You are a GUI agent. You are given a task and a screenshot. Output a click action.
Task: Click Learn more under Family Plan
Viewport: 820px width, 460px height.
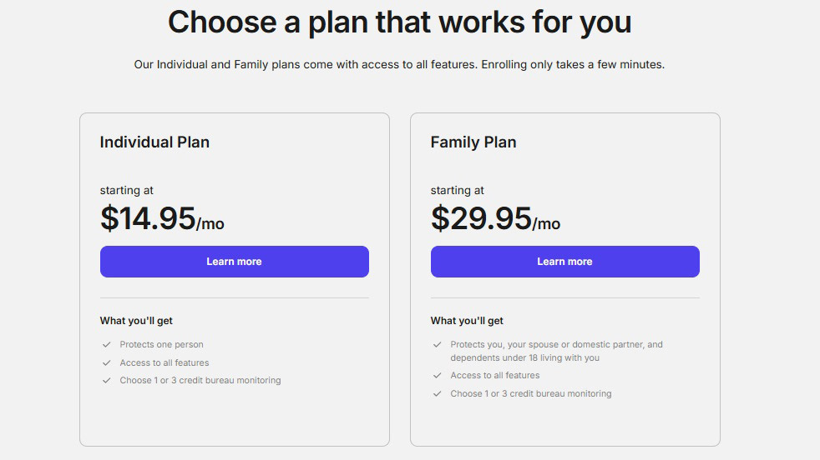[564, 262]
